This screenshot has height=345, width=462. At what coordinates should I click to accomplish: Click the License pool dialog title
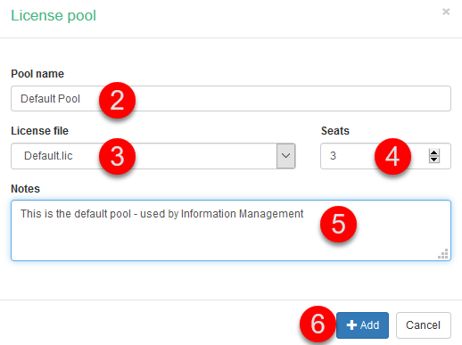pyautogui.click(x=54, y=15)
